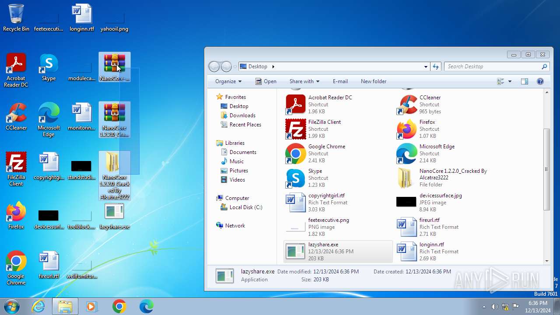Select feetexecutive.png in the file list
The width and height of the screenshot is (560, 315).
(x=338, y=227)
